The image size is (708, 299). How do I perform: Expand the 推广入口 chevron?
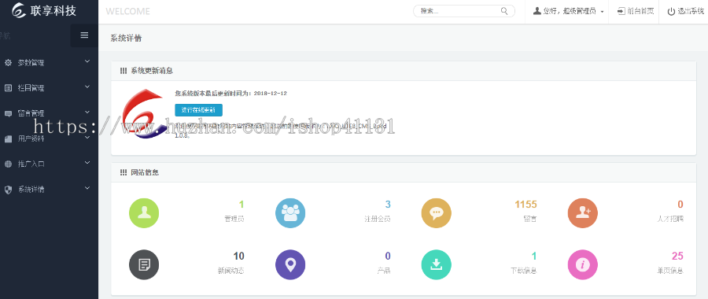click(87, 162)
